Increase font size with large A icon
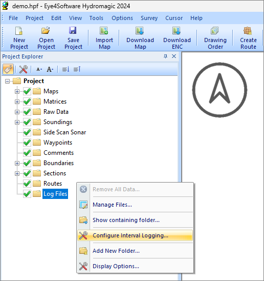This screenshot has width=264, height=281. [x=50, y=69]
